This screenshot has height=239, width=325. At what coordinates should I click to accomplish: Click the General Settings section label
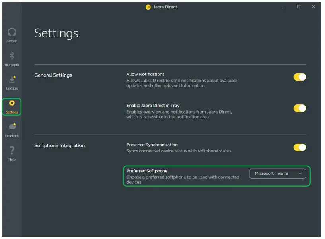[53, 75]
